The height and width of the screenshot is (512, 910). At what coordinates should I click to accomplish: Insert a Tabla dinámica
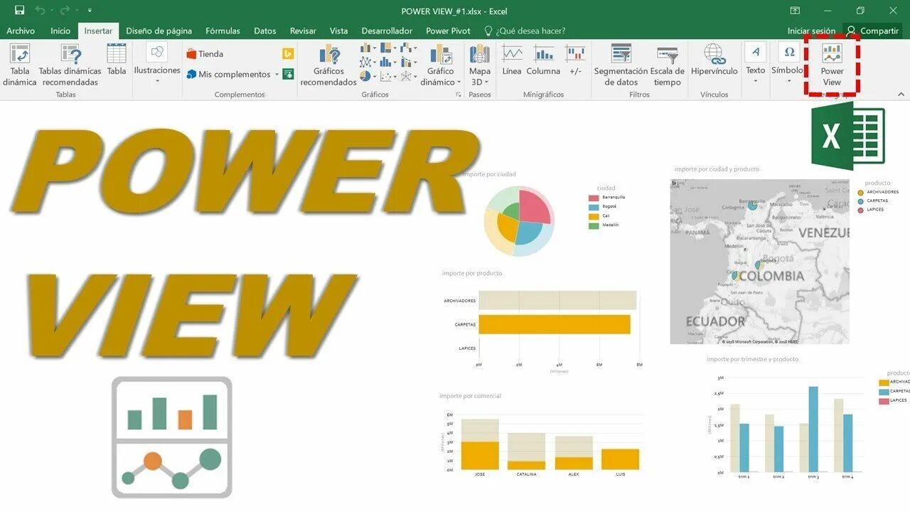(20, 65)
